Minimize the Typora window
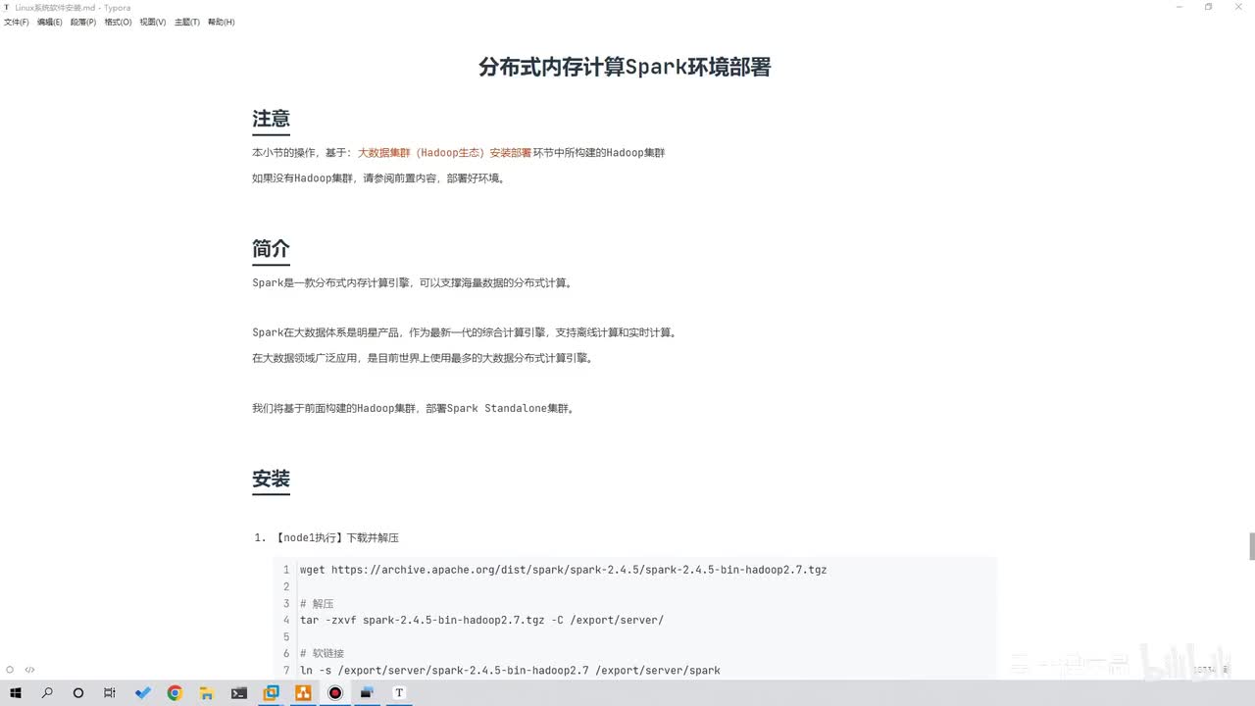 (1180, 7)
